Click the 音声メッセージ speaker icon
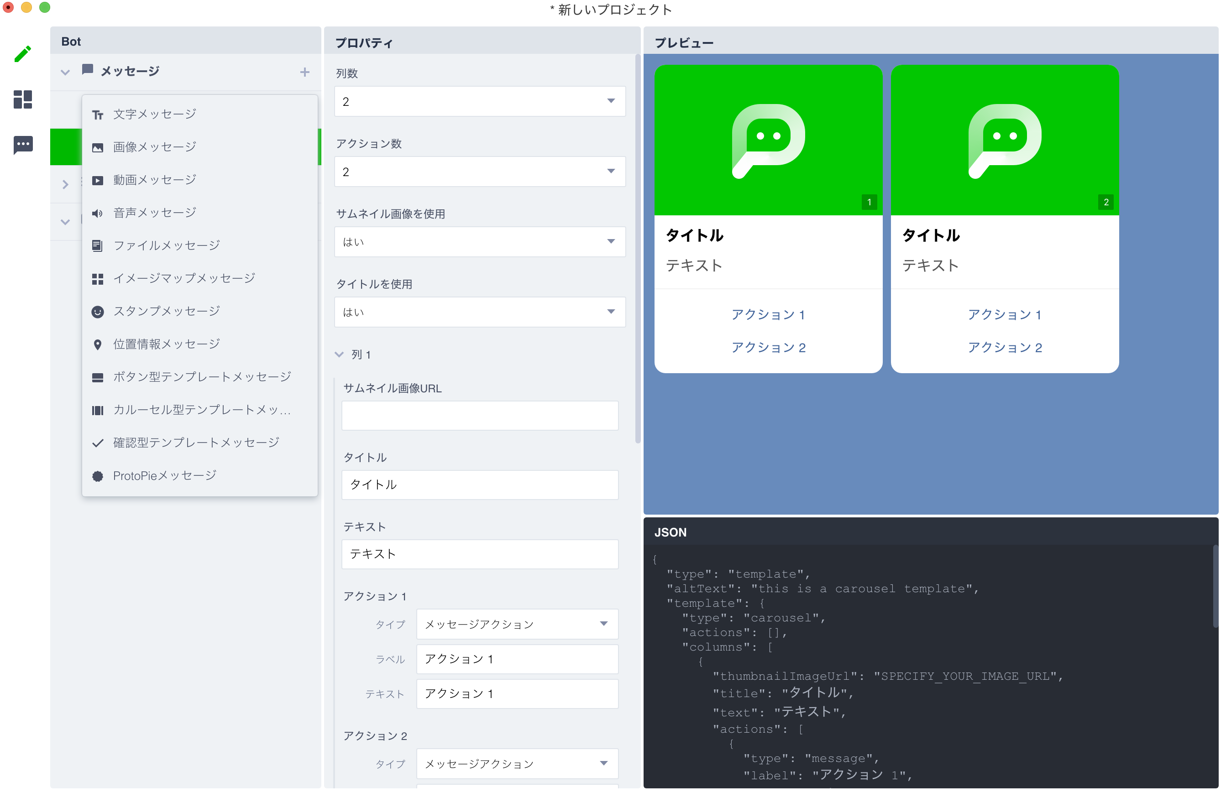The width and height of the screenshot is (1226, 792). (98, 214)
